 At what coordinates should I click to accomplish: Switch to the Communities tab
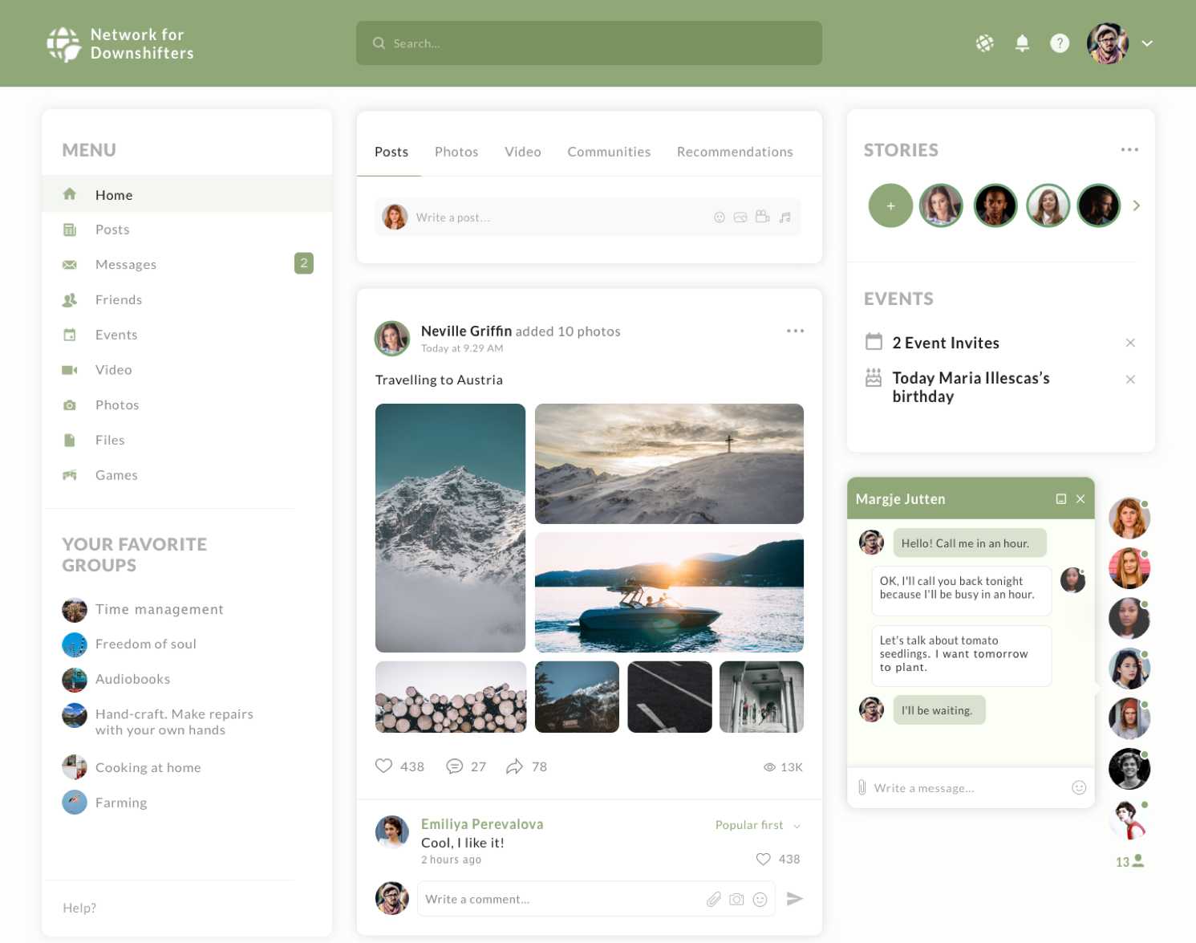pyautogui.click(x=608, y=152)
